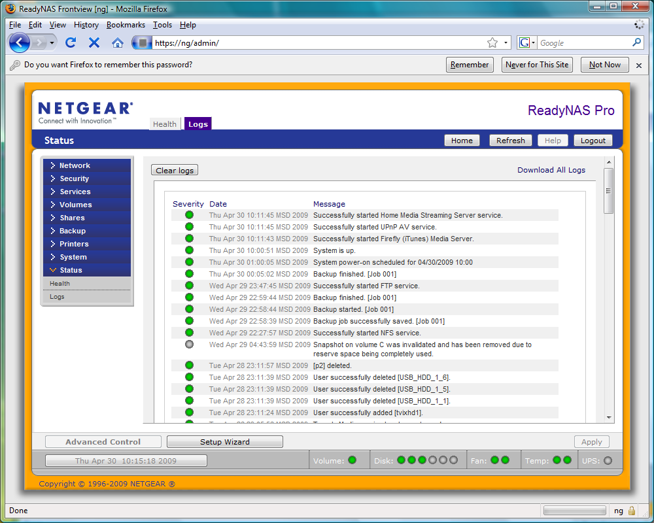Click Not Now on password prompt

click(x=605, y=65)
